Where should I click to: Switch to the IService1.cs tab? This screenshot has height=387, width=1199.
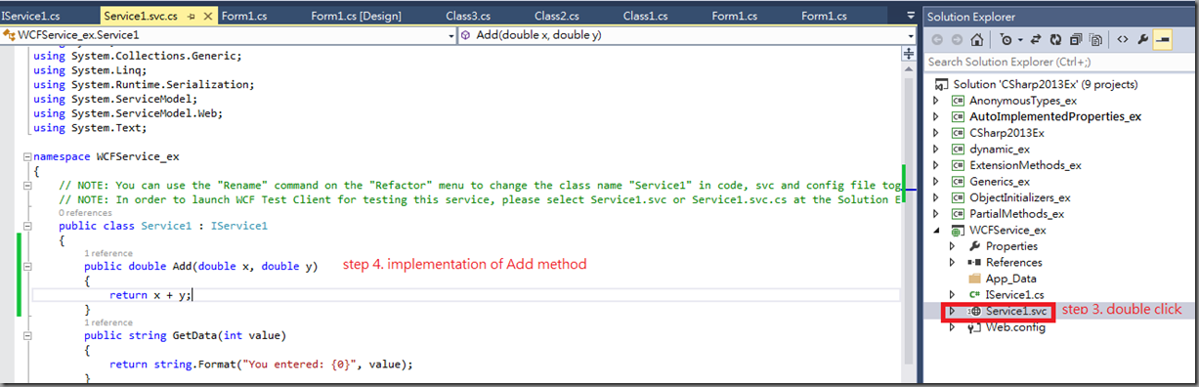click(x=31, y=16)
